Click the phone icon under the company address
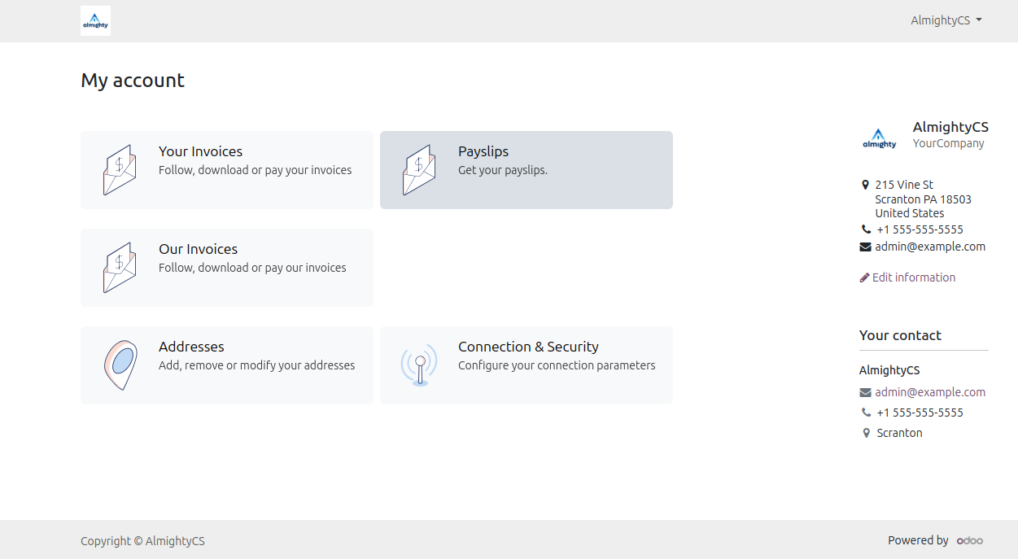The height and width of the screenshot is (559, 1018). 866,229
